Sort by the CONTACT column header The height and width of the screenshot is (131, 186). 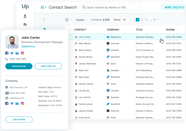point(81,30)
